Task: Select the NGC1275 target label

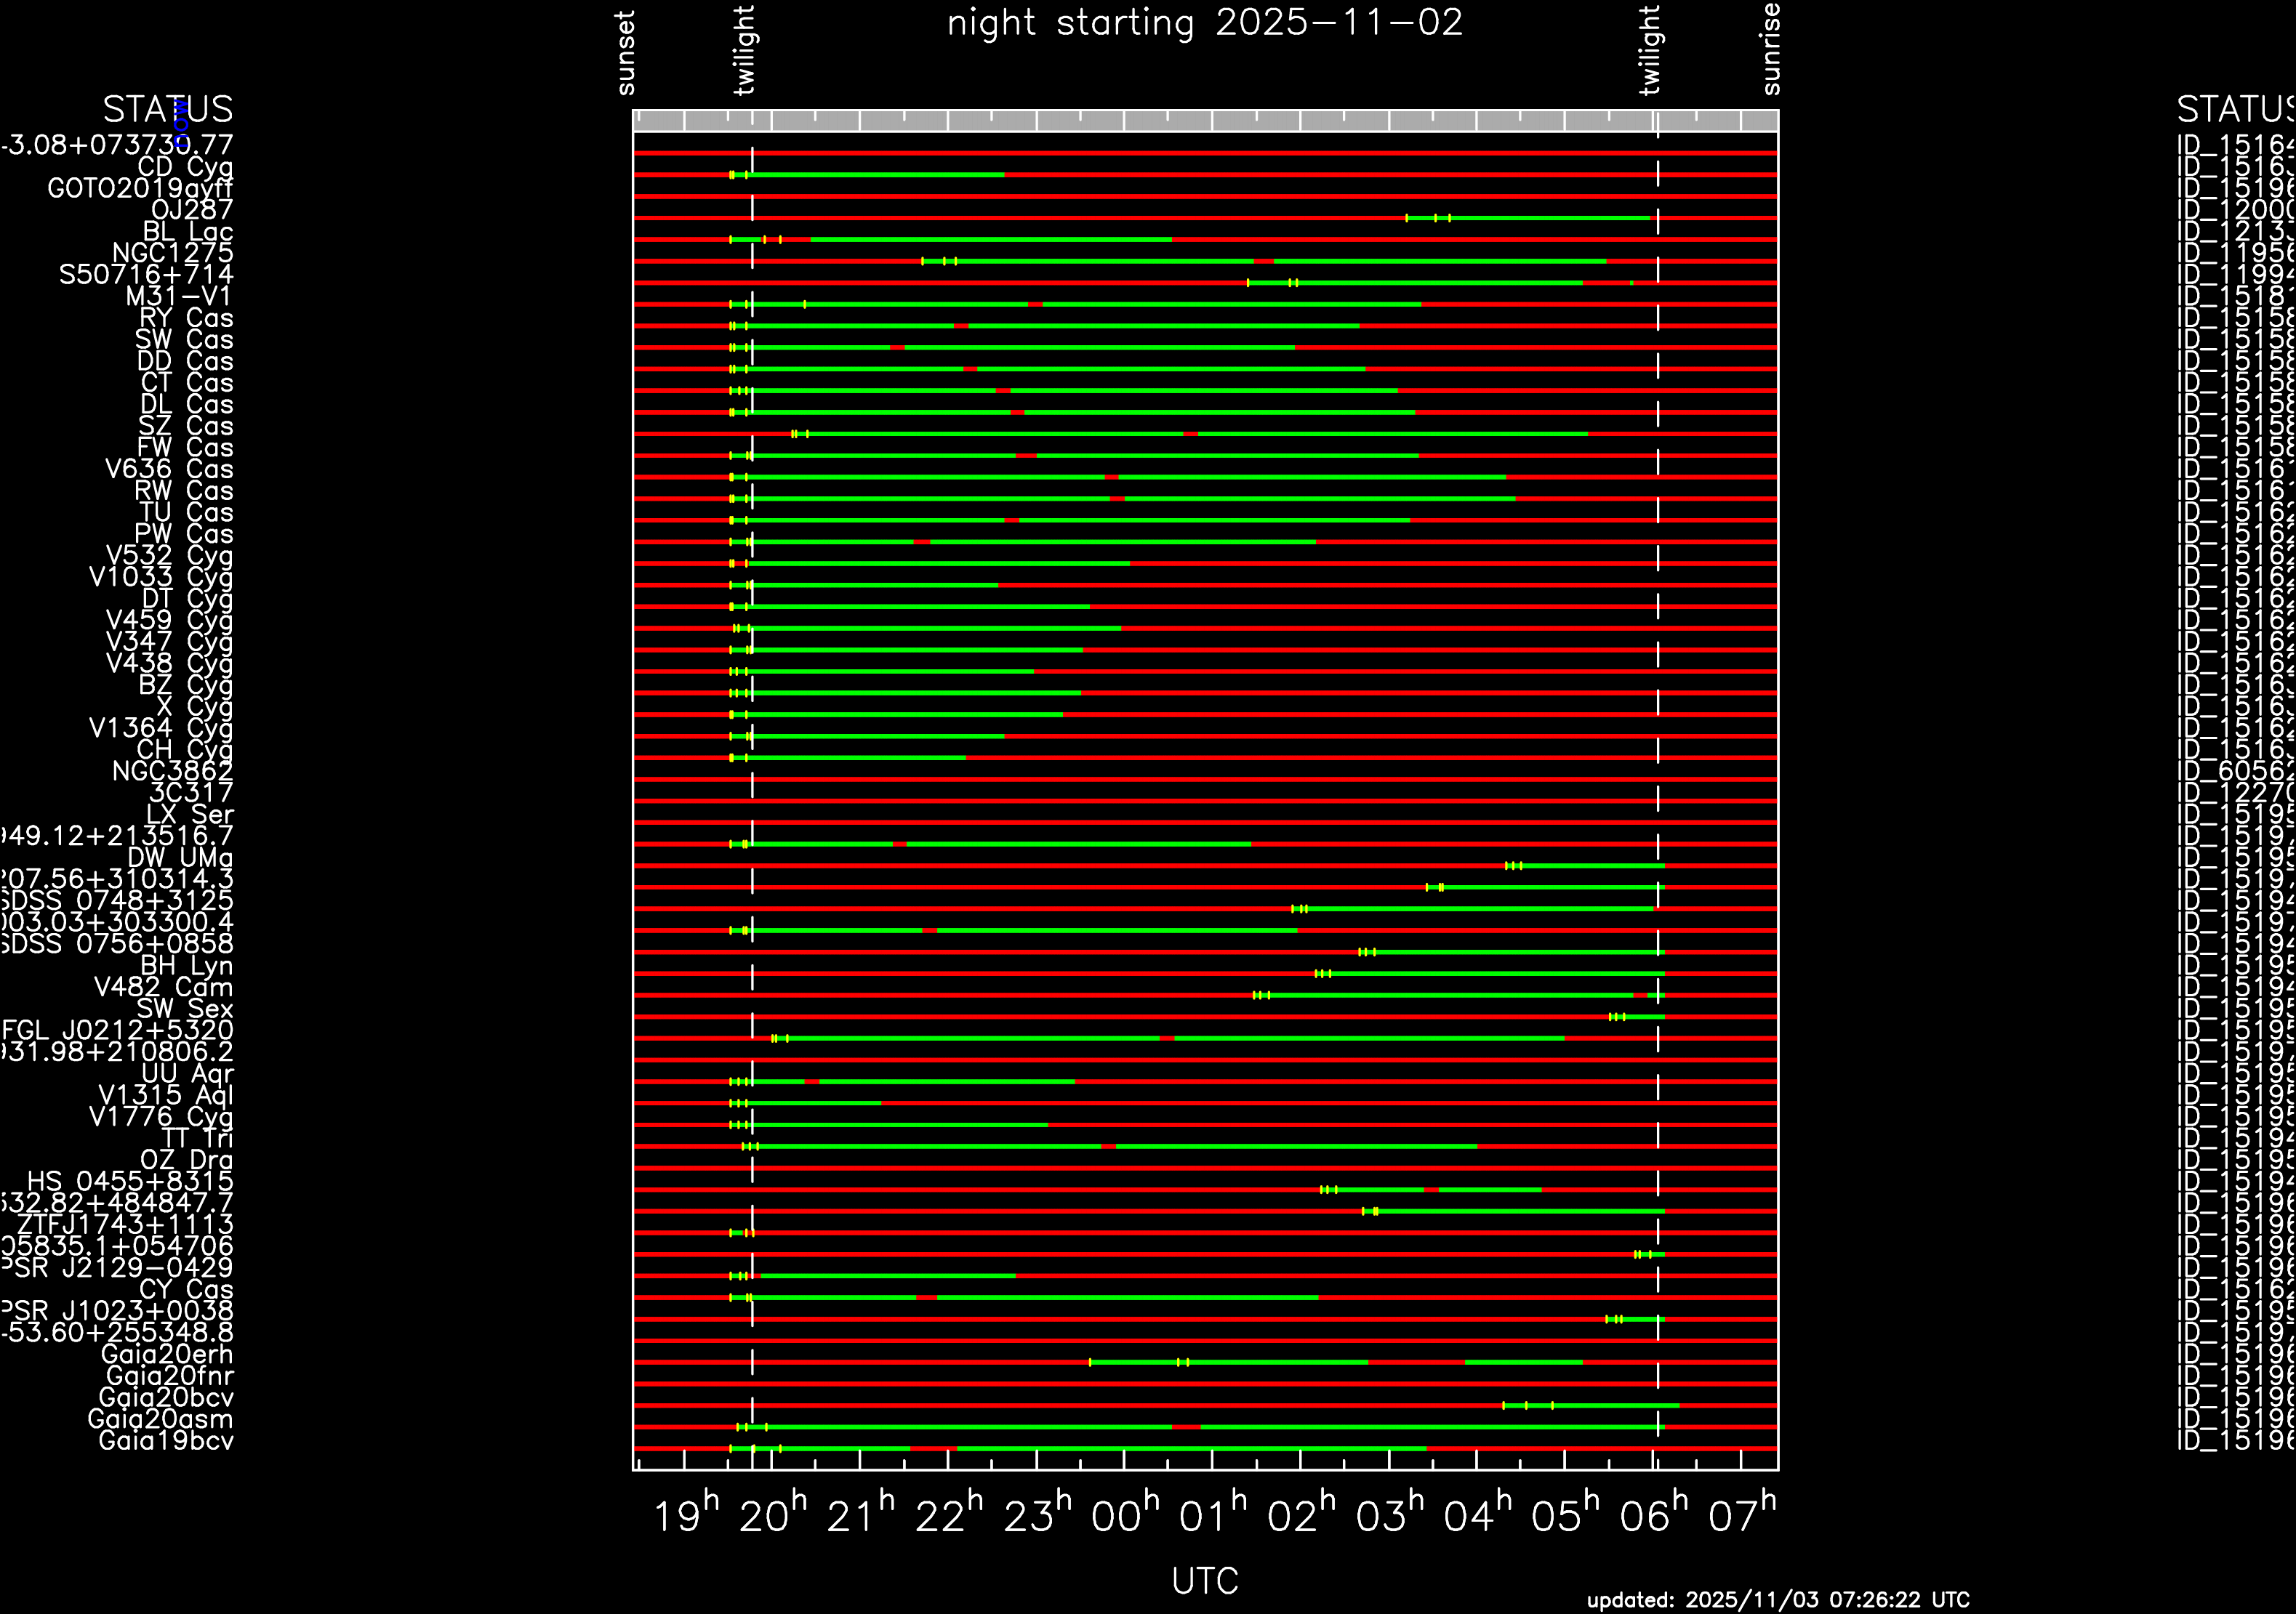Action: point(172,253)
